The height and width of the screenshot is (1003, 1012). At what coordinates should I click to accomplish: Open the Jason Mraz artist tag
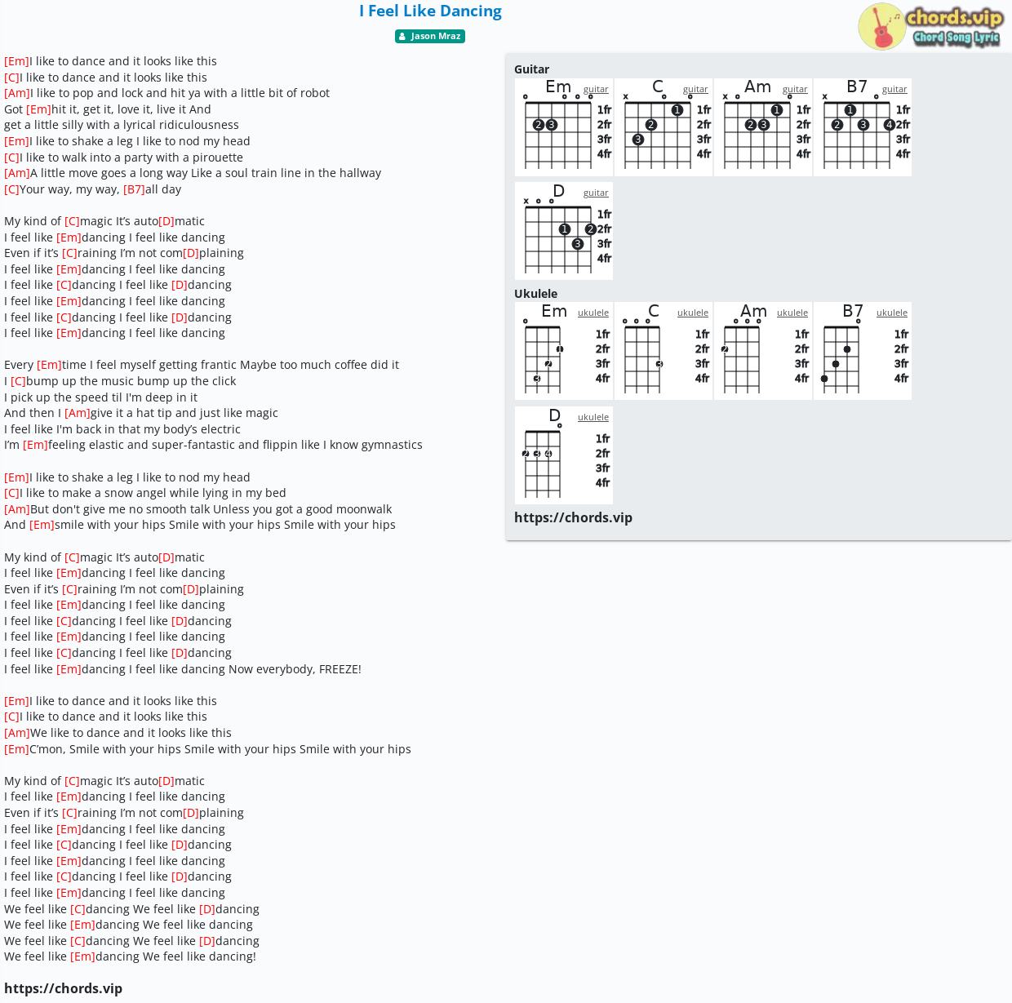coord(430,36)
